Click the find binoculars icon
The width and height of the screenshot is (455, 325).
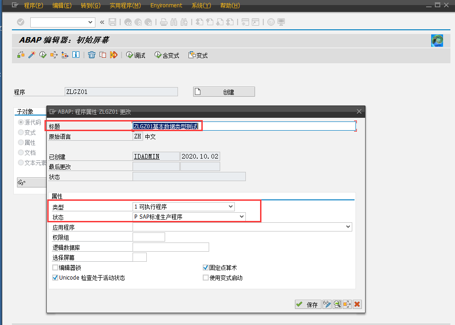[174, 22]
